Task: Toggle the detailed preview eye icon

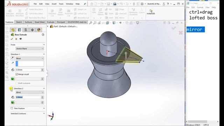Action: click(x=21, y=39)
